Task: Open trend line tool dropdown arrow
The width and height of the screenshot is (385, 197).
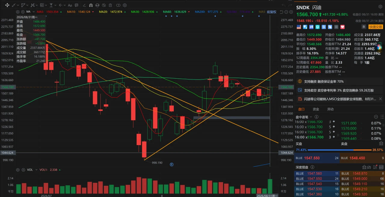Action: (18, 5)
